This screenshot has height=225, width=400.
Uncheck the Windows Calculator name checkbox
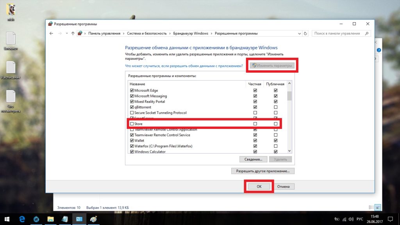[132, 152]
